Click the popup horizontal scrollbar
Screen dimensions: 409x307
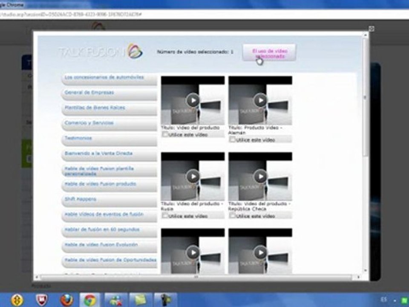click(x=196, y=277)
